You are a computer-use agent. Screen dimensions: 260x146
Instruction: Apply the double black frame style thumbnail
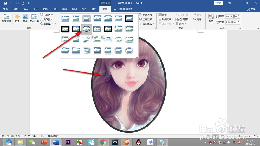click(129, 18)
